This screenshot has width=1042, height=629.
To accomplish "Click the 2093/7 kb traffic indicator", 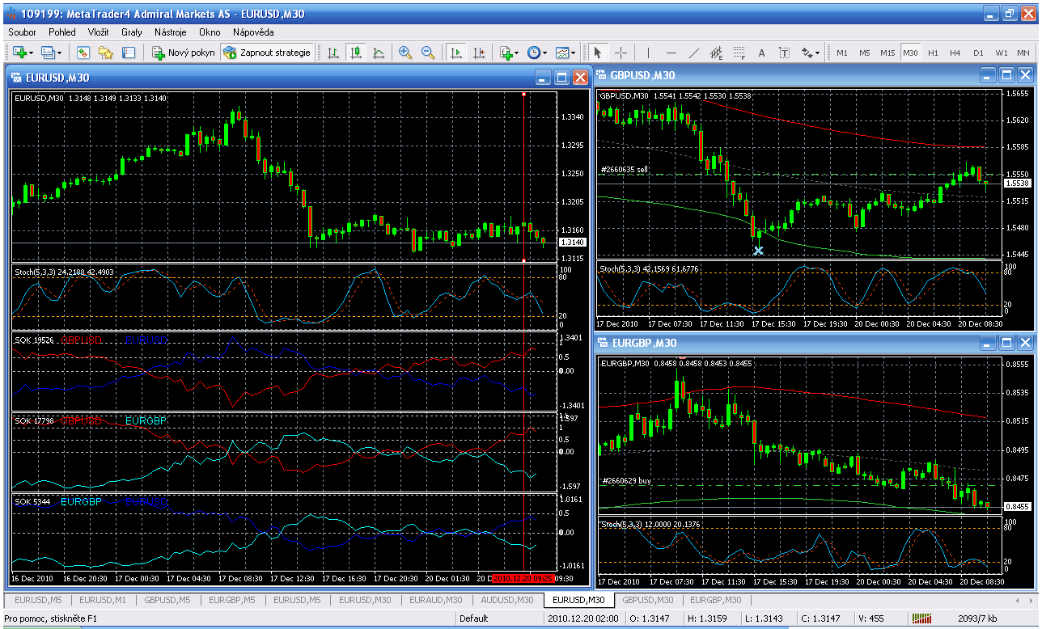I will 976,618.
